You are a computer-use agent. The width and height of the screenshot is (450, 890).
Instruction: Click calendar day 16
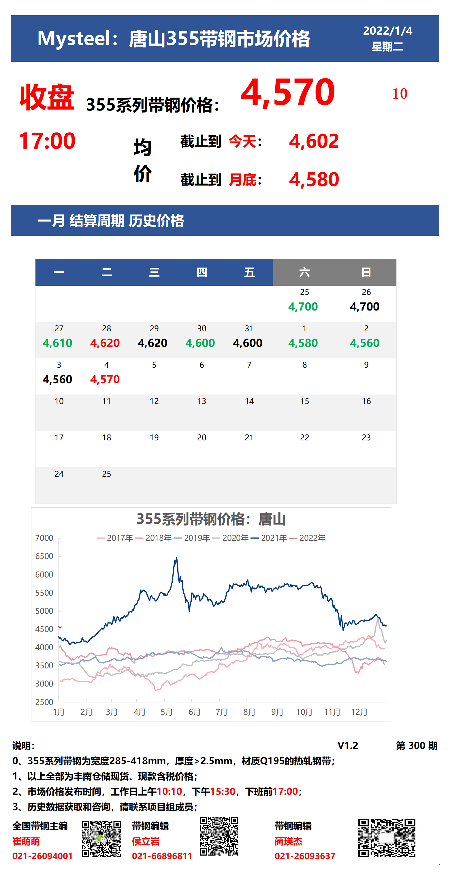pyautogui.click(x=366, y=401)
